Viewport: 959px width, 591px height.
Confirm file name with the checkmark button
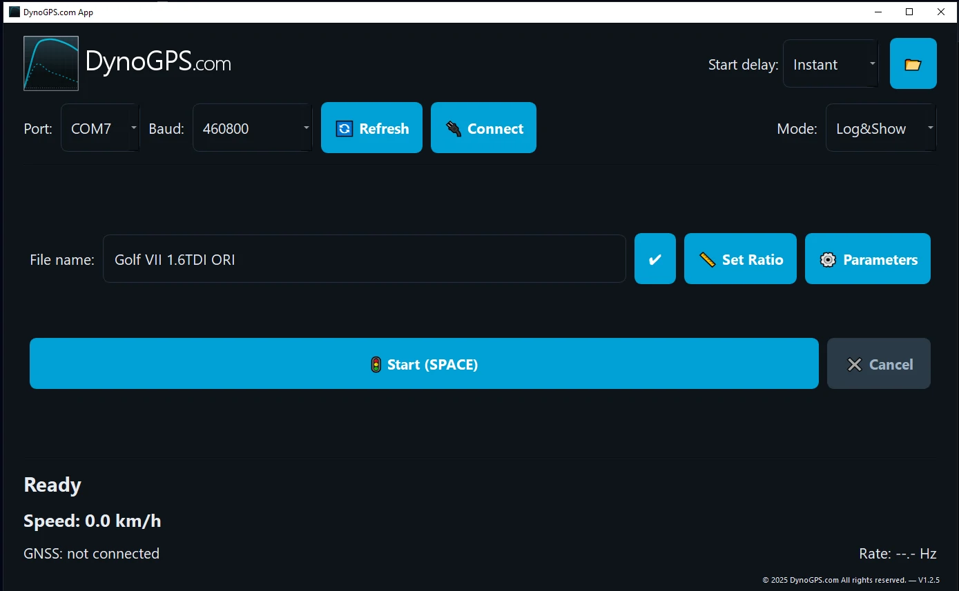(655, 259)
